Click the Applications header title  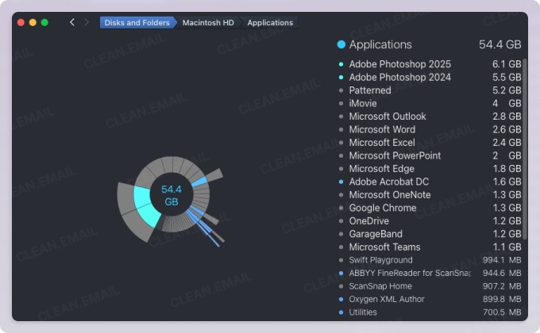(380, 44)
